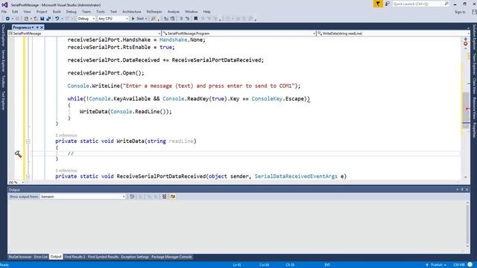Click the Save file icon in toolbar
The height and width of the screenshot is (268, 477).
coord(42,19)
